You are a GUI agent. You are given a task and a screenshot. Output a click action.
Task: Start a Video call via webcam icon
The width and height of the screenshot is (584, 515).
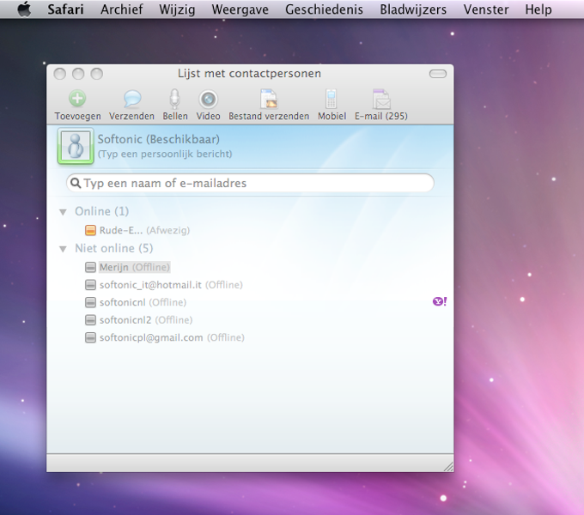(208, 99)
